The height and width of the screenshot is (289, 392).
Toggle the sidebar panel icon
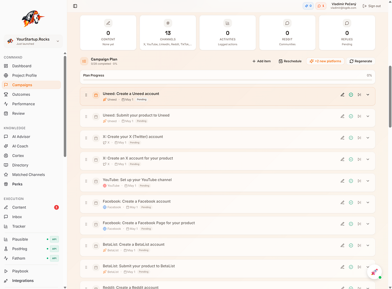(x=75, y=6)
